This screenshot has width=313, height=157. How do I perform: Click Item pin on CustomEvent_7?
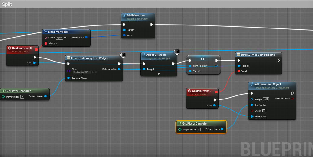point(215,105)
